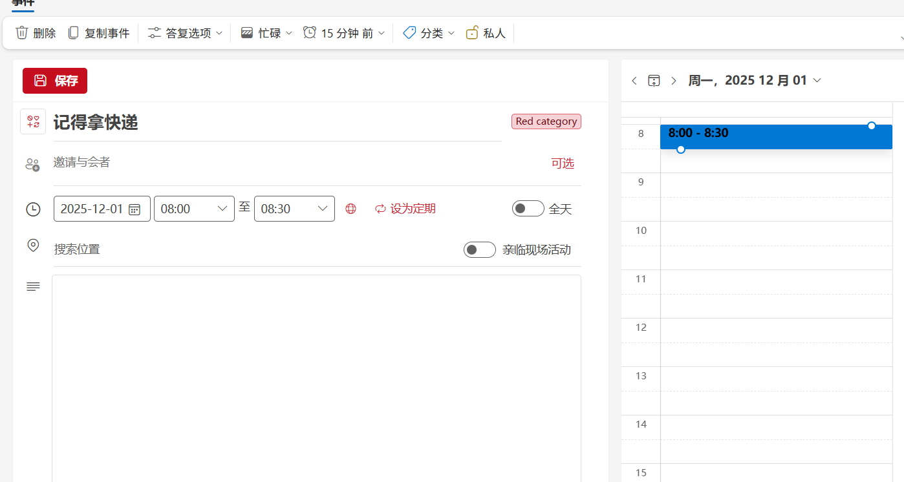Click the invite attendees field

[x=297, y=163]
